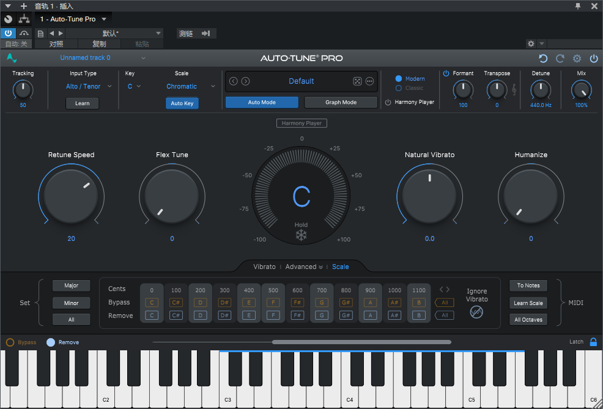
Task: Click the 复制 copy menu item
Action: point(99,44)
